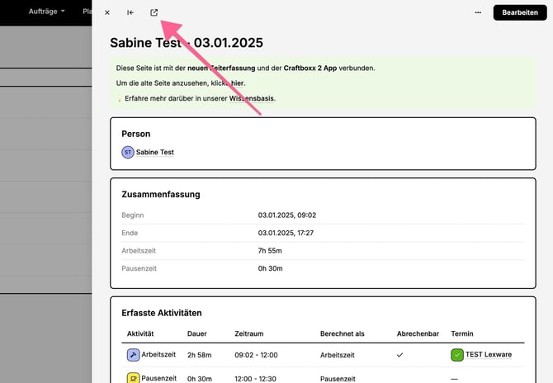Close the side panel with X icon
This screenshot has height=383, width=553.
[107, 12]
